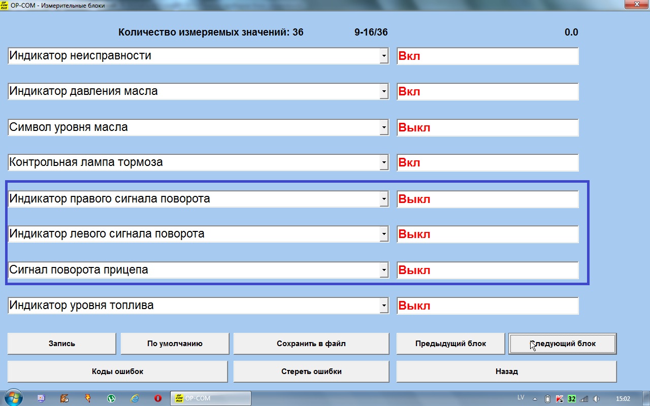Open the Opera browser from the taskbar
This screenshot has height=406, width=650.
[158, 398]
